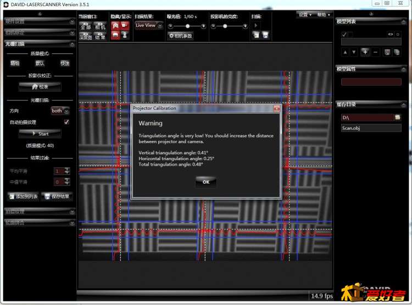Close the Projector Calibration dialog
The height and width of the screenshot is (305, 412).
click(277, 109)
